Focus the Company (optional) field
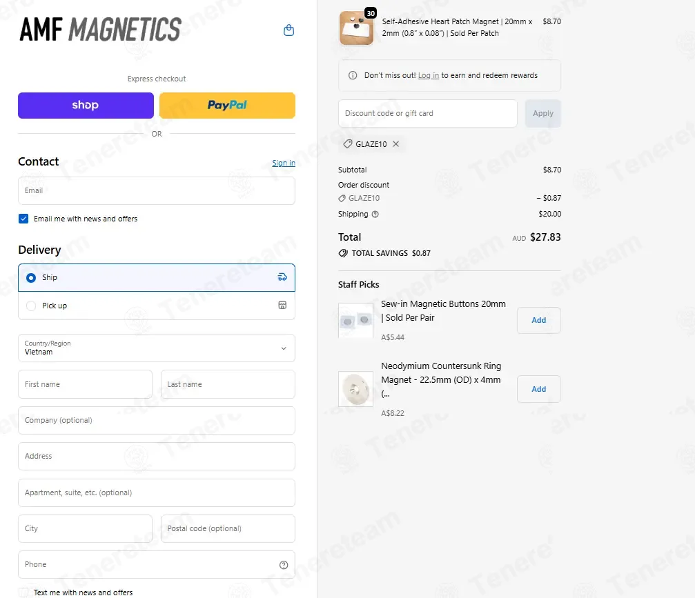The image size is (695, 598). [x=157, y=420]
